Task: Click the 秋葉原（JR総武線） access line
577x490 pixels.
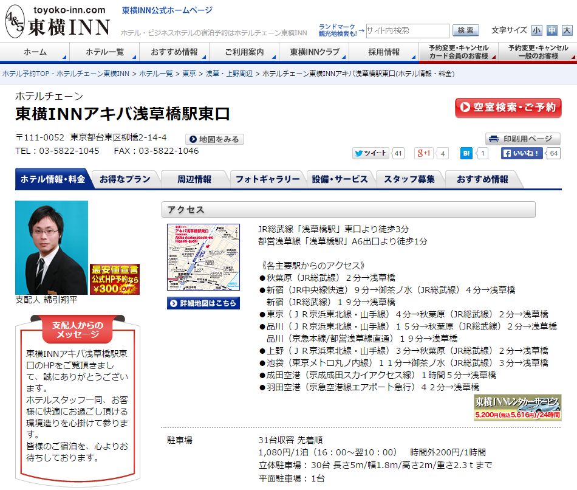Action: pyautogui.click(x=327, y=278)
